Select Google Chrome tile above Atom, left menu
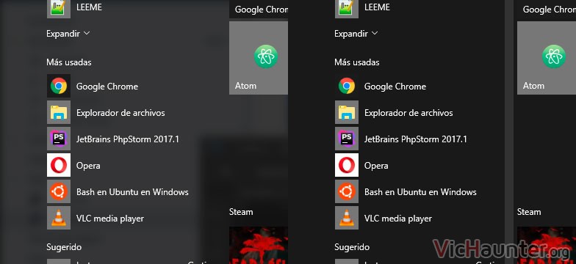576x264 pixels. click(259, 9)
